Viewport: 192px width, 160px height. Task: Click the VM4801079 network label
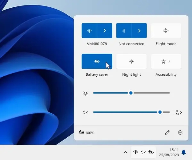tap(97, 44)
